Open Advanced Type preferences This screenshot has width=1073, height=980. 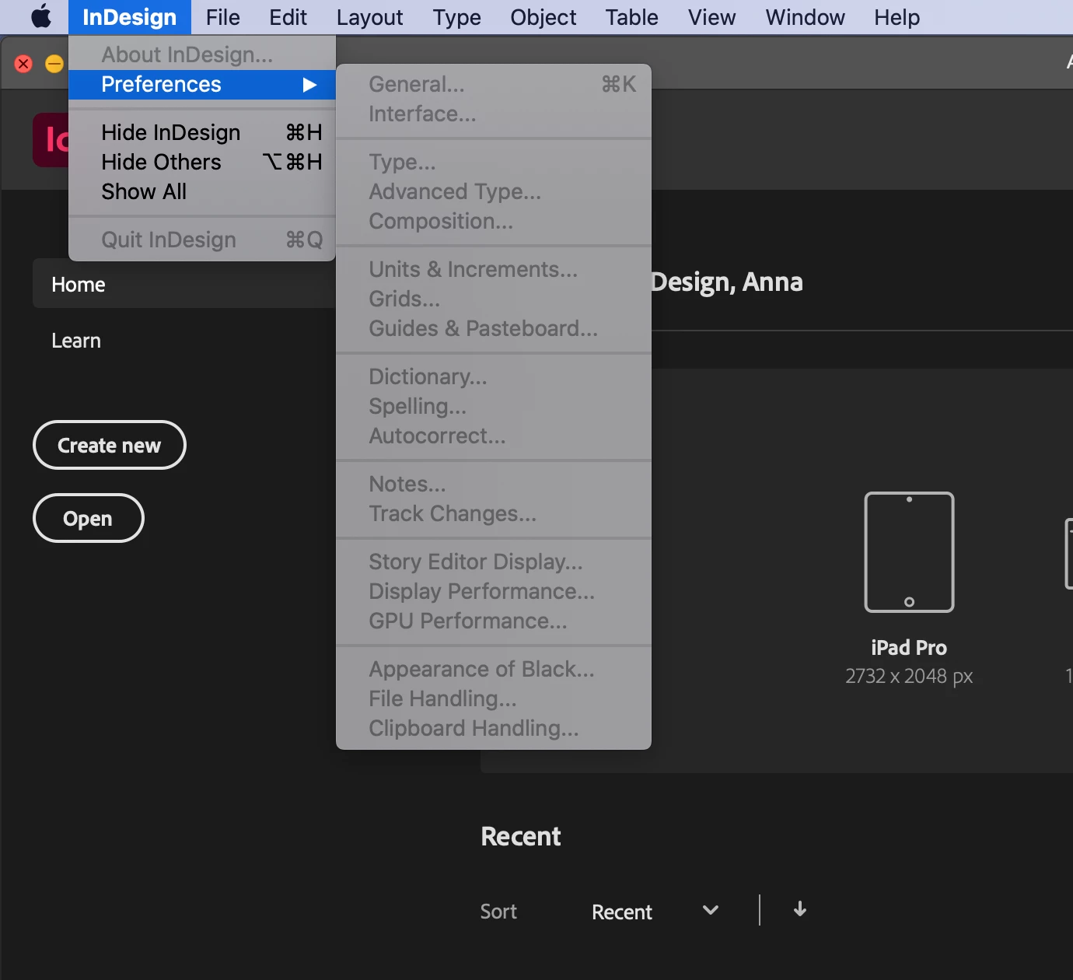coord(494,191)
